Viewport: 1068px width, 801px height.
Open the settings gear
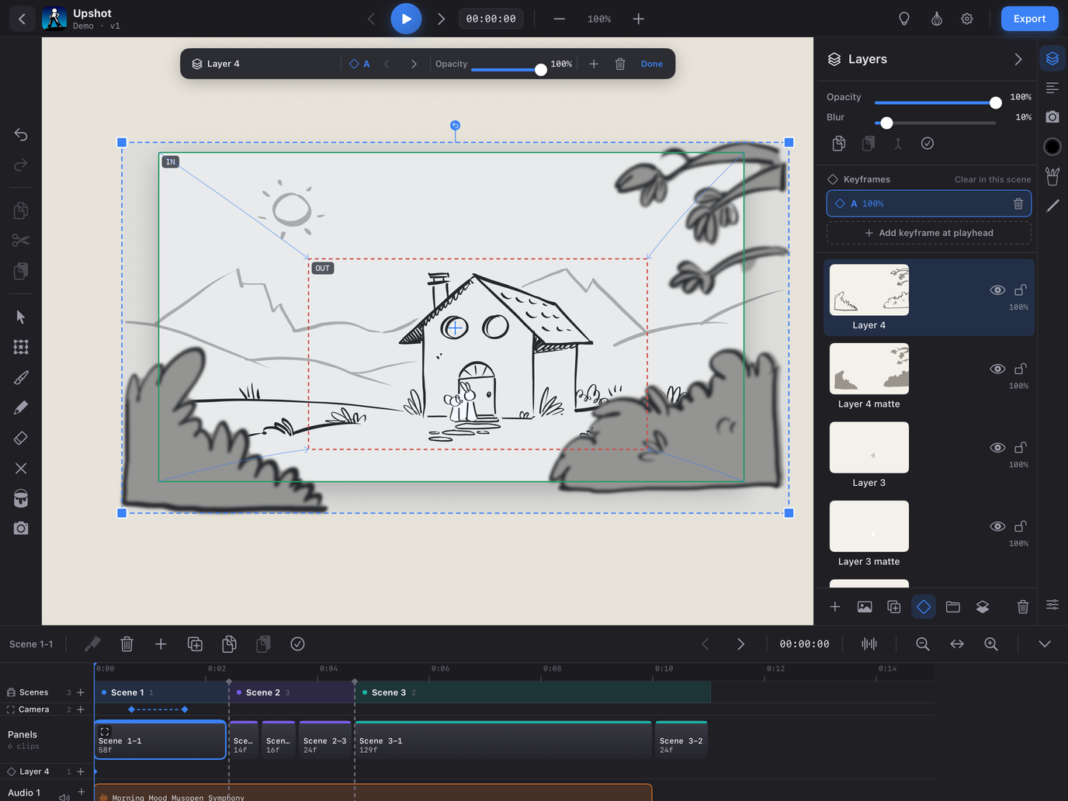(967, 19)
